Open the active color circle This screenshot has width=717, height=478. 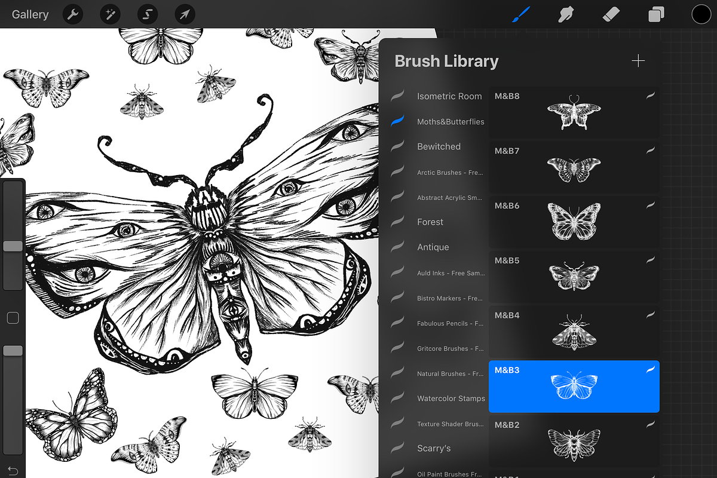pos(701,14)
